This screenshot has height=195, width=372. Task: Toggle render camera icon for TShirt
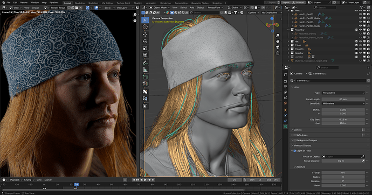(x=368, y=45)
